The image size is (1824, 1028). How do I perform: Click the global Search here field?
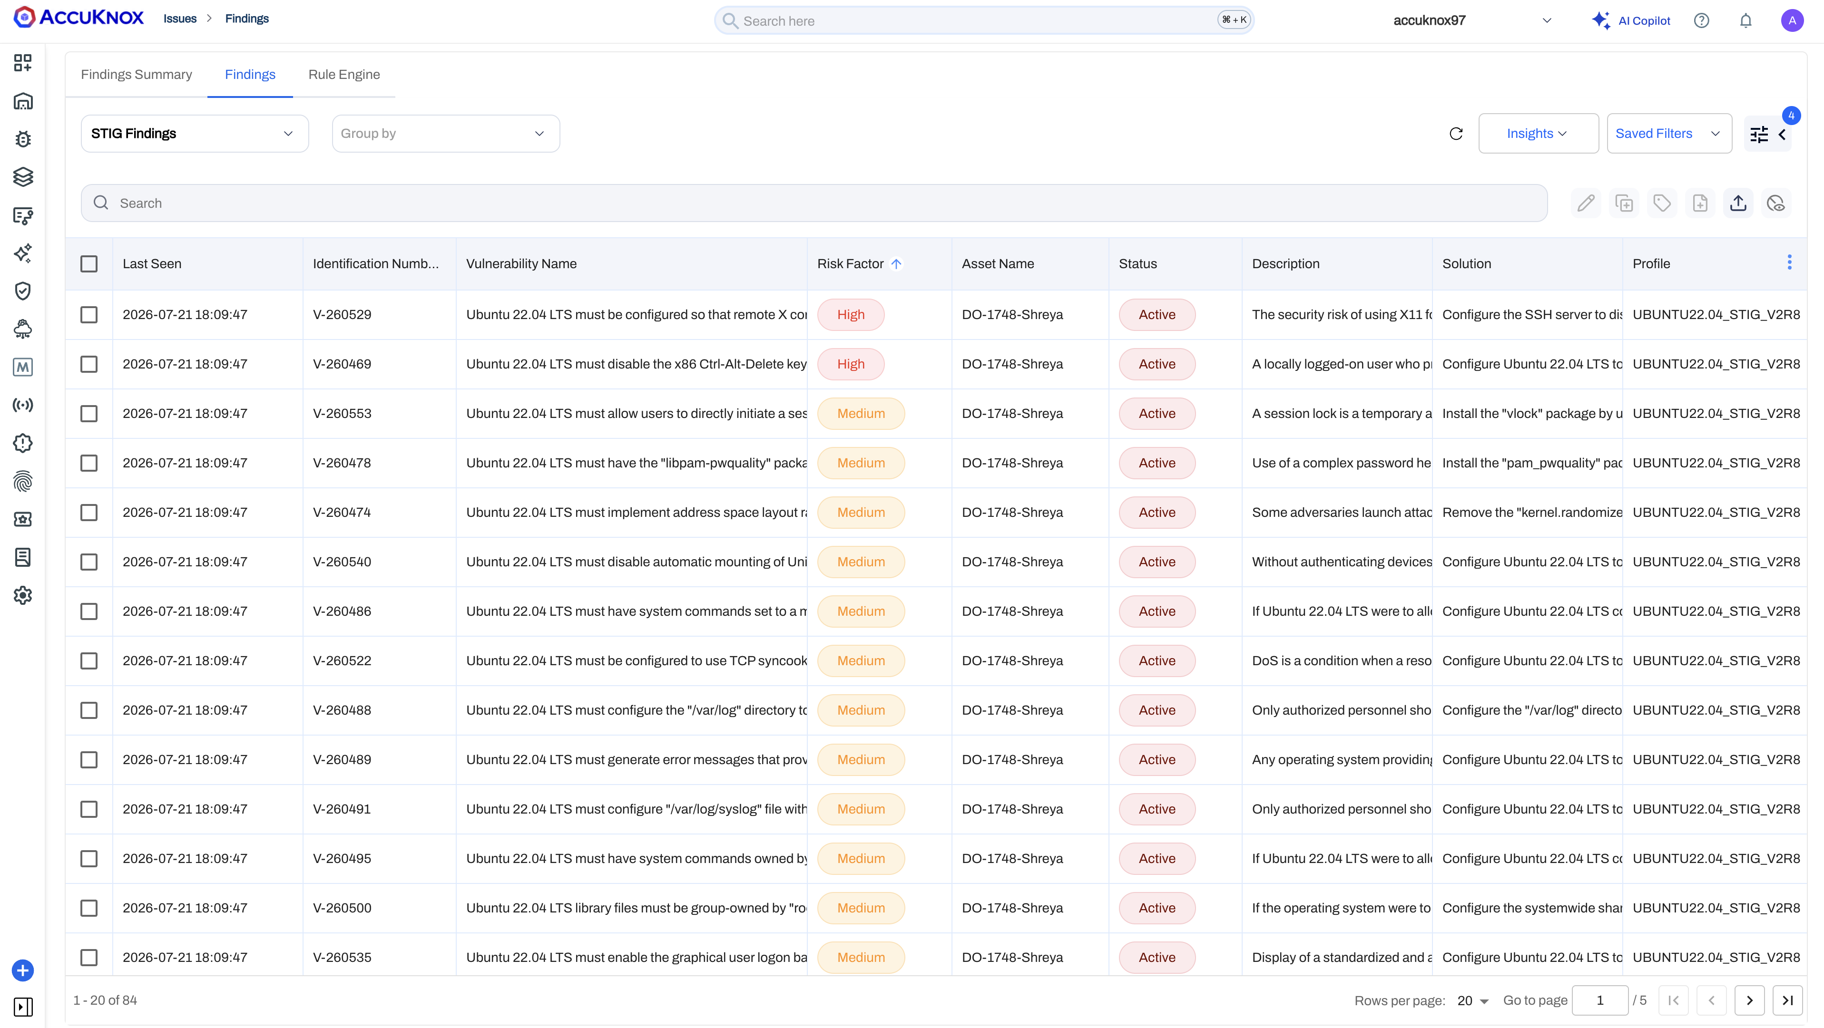[x=984, y=20]
